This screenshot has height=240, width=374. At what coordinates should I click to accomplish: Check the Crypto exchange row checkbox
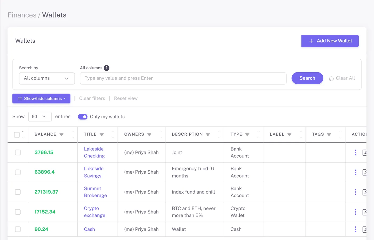coord(18,212)
